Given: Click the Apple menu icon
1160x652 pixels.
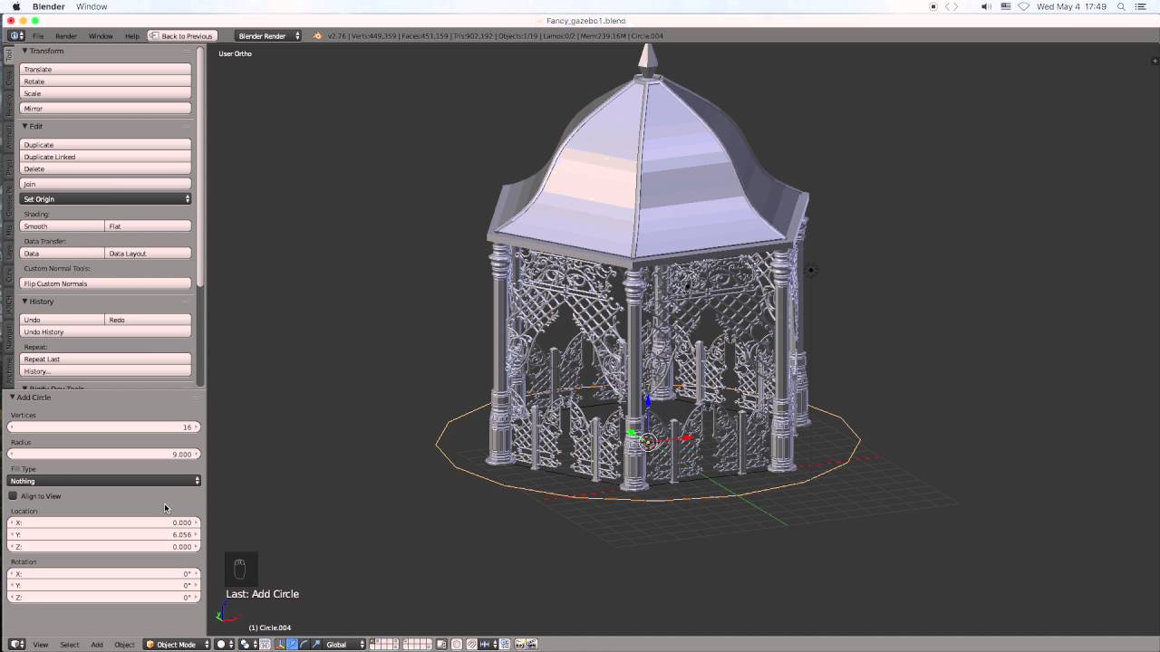Looking at the screenshot, I should coord(15,6).
